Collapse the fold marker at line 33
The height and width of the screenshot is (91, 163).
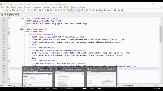[x=9, y=79]
